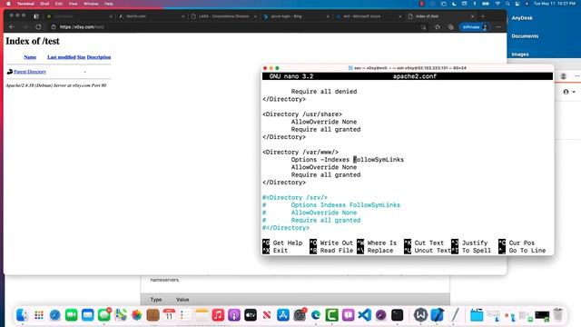Click the 'Options -Indexes FollowSymLinks' line in nano
This screenshot has height=327, width=581.
tap(347, 160)
